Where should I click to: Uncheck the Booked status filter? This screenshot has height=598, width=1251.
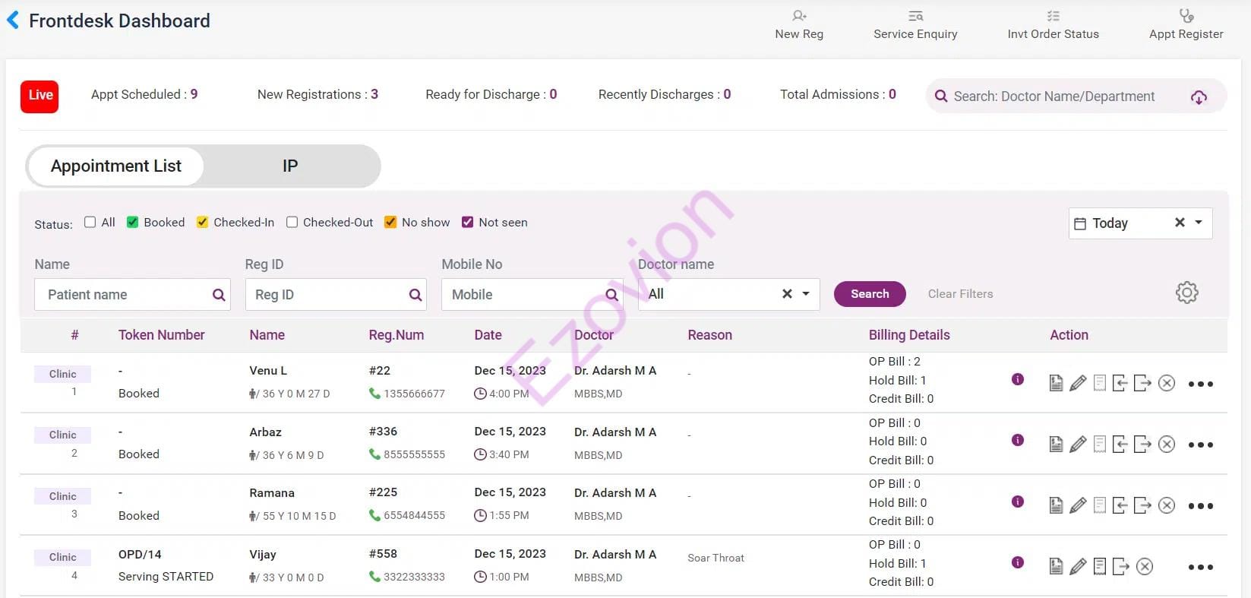tap(133, 222)
